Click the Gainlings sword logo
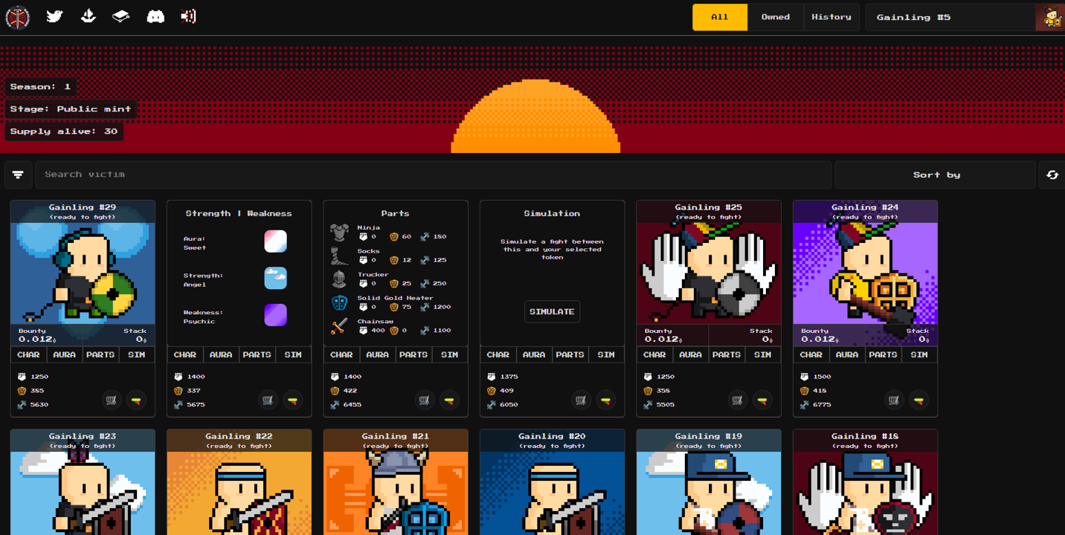This screenshot has height=535, width=1065. pyautogui.click(x=18, y=17)
